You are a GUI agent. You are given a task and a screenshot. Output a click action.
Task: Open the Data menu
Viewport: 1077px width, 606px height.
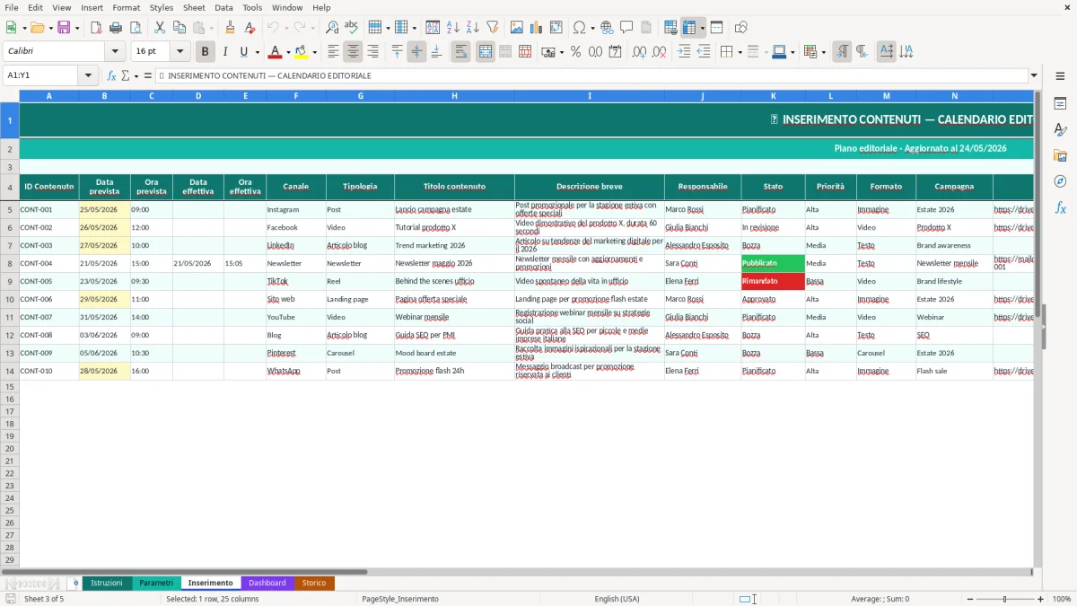tap(223, 7)
